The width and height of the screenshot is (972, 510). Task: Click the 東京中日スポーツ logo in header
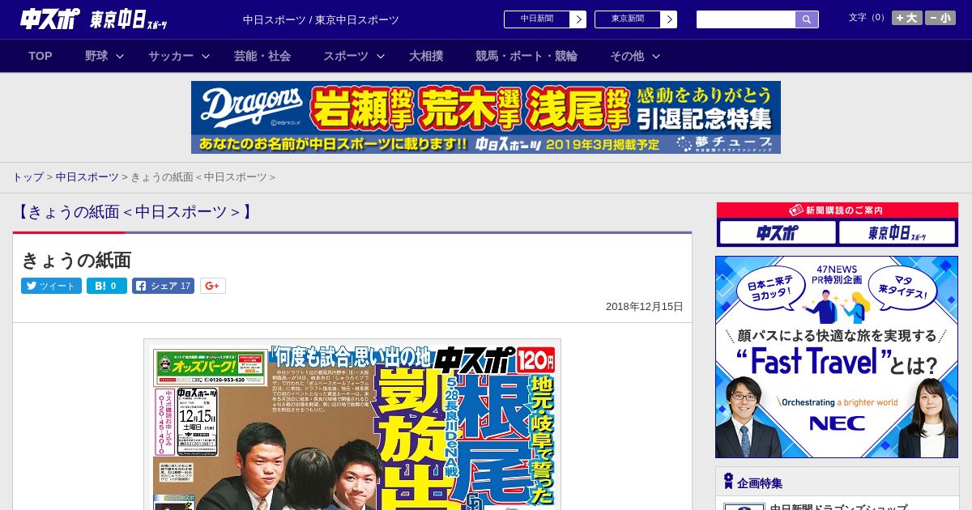point(129,19)
